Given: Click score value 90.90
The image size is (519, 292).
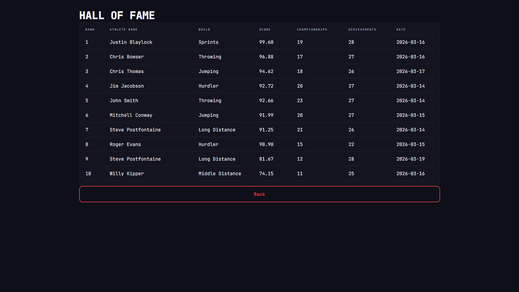Looking at the screenshot, I should (266, 144).
